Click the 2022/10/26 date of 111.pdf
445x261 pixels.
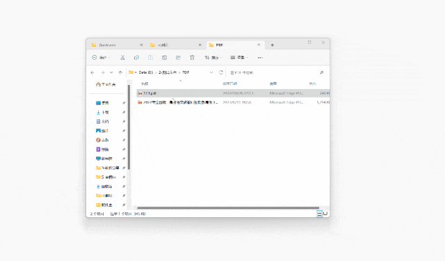(238, 93)
